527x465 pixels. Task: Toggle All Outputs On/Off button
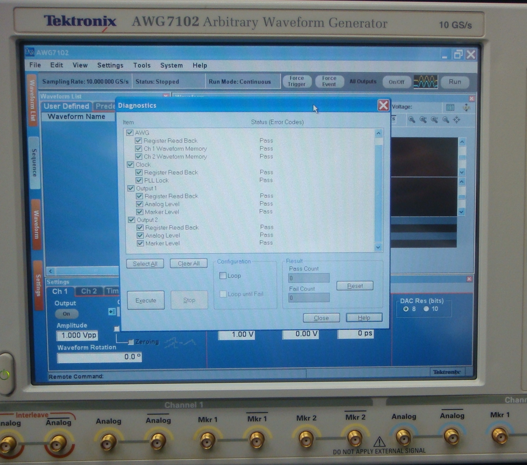396,82
